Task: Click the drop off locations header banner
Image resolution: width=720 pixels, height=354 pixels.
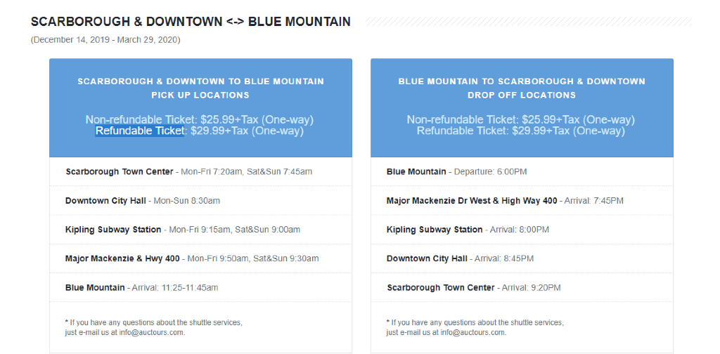Action: (x=522, y=107)
